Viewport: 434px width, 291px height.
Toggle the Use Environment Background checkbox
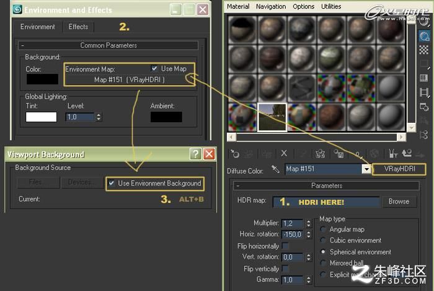pyautogui.click(x=111, y=183)
